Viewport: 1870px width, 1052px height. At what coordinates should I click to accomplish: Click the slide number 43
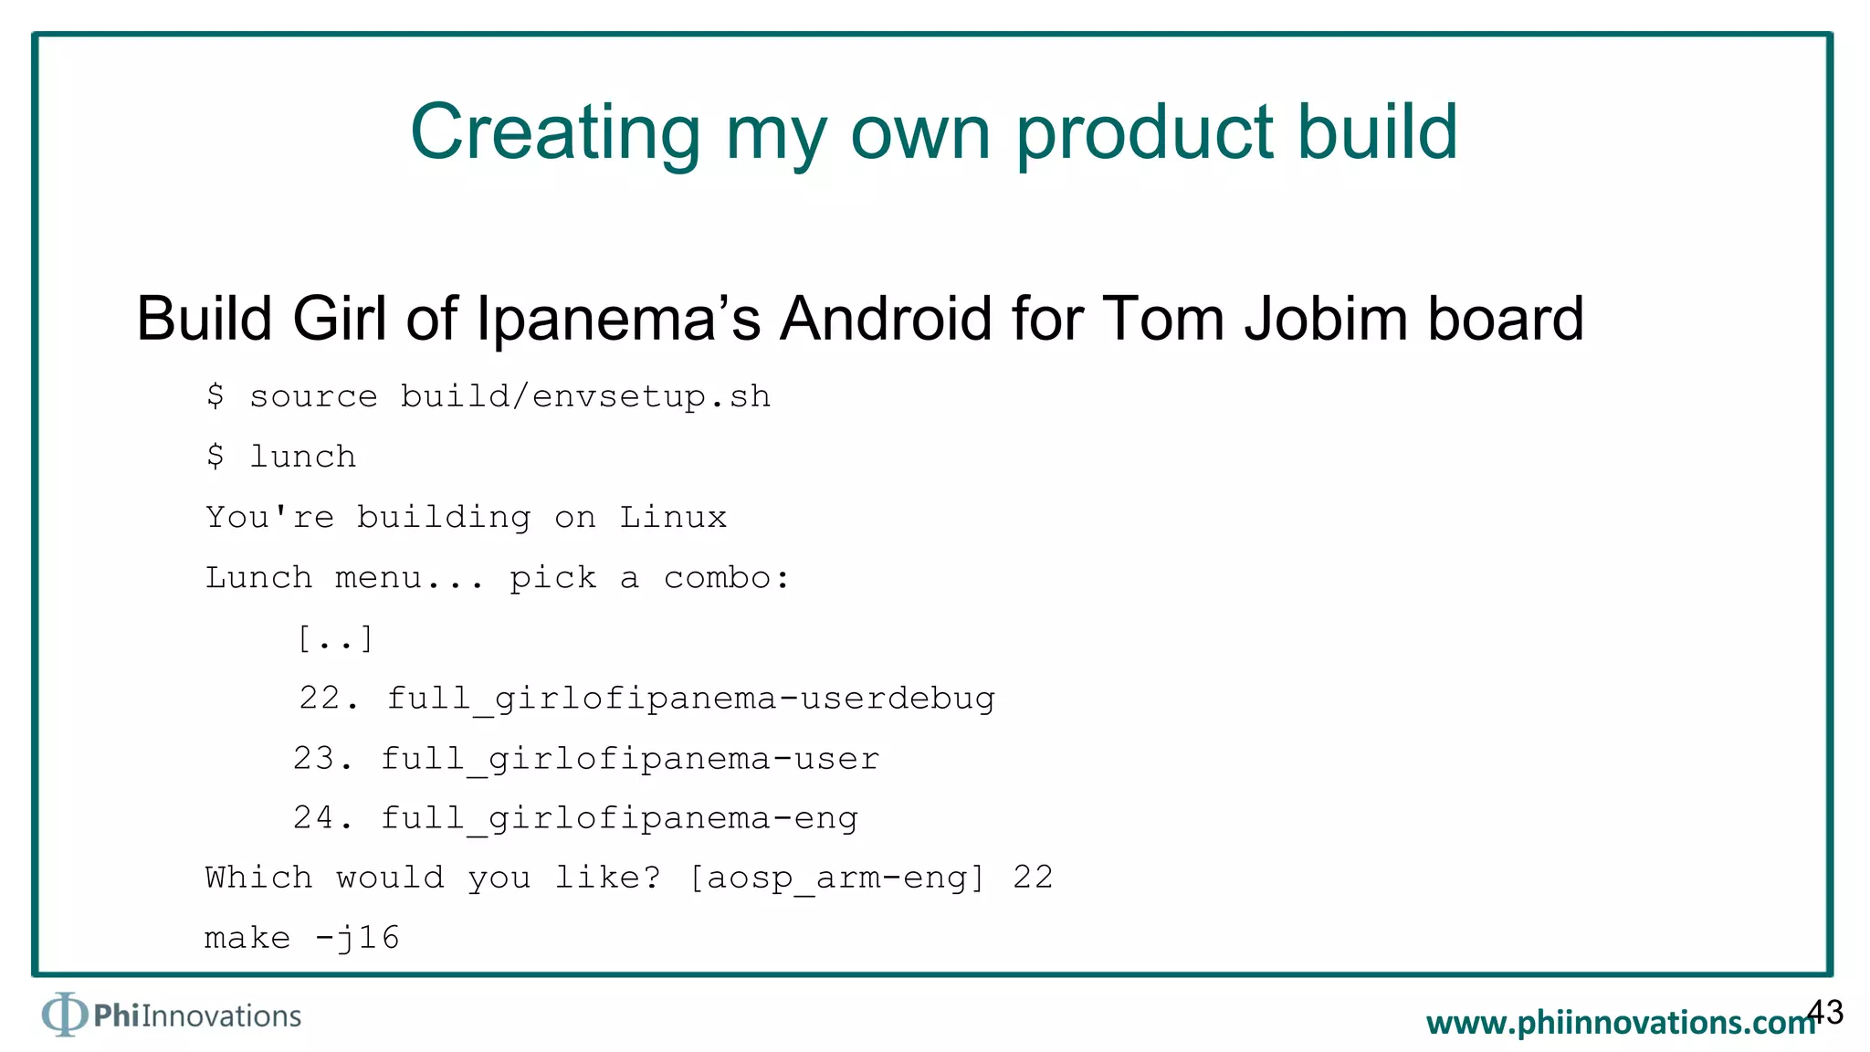coord(1826,1012)
